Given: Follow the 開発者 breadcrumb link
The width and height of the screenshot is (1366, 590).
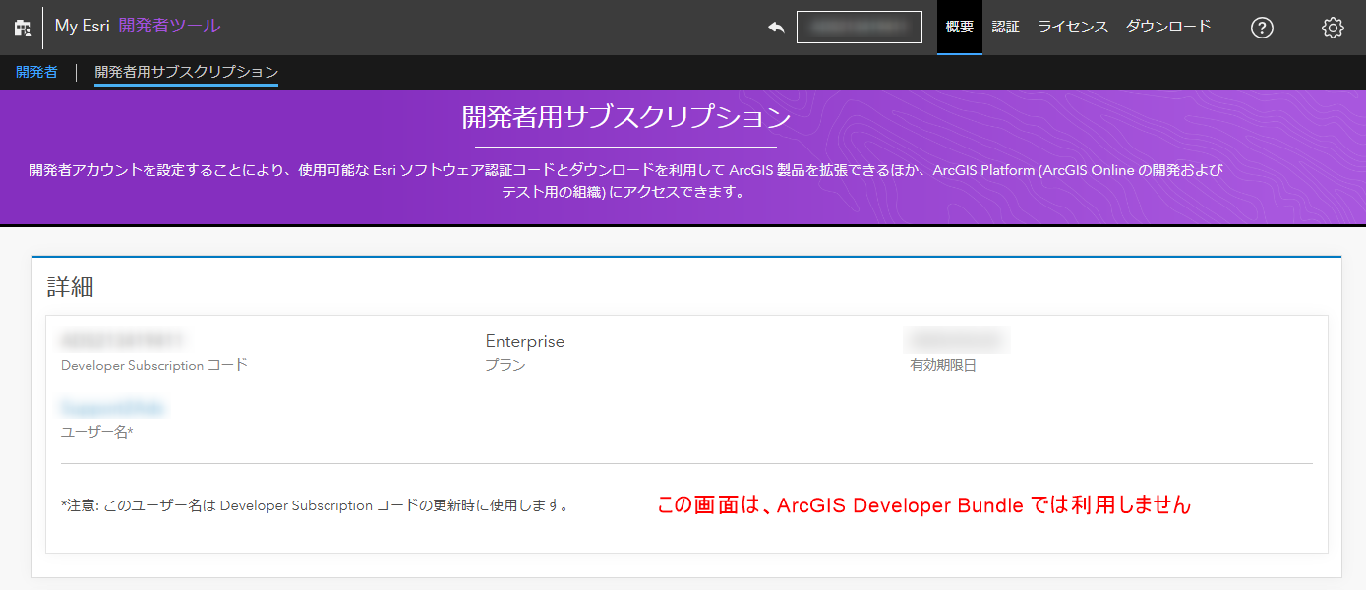Looking at the screenshot, I should click(x=36, y=72).
